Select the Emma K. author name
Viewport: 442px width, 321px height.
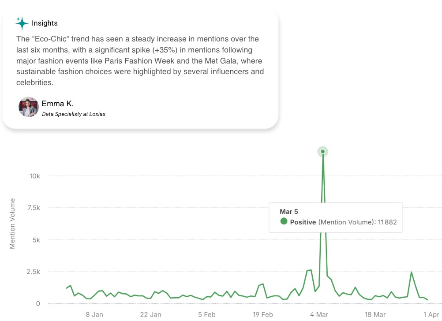click(x=57, y=104)
